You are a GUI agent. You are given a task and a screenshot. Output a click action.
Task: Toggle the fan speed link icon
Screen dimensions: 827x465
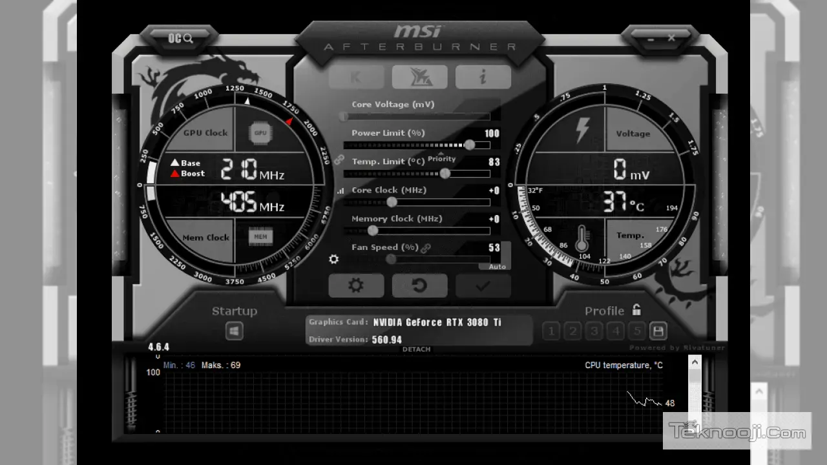pyautogui.click(x=426, y=248)
